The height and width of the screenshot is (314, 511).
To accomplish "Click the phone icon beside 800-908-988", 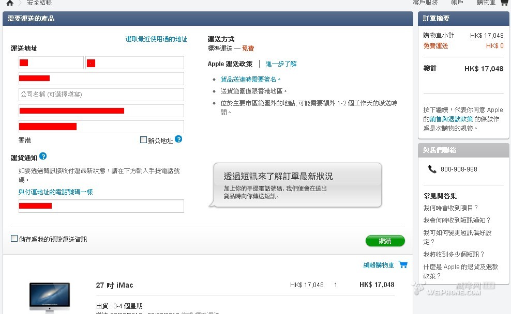I will tap(432, 169).
